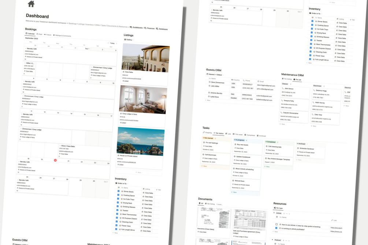Screen dimensions: 368x245
Task: Click the phone icon on Dwayne Felty card
Action: pyautogui.click(x=282, y=100)
